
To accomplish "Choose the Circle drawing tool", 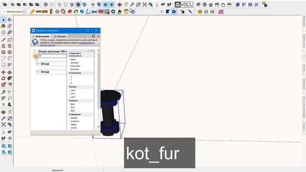I will pyautogui.click(x=3, y=52).
